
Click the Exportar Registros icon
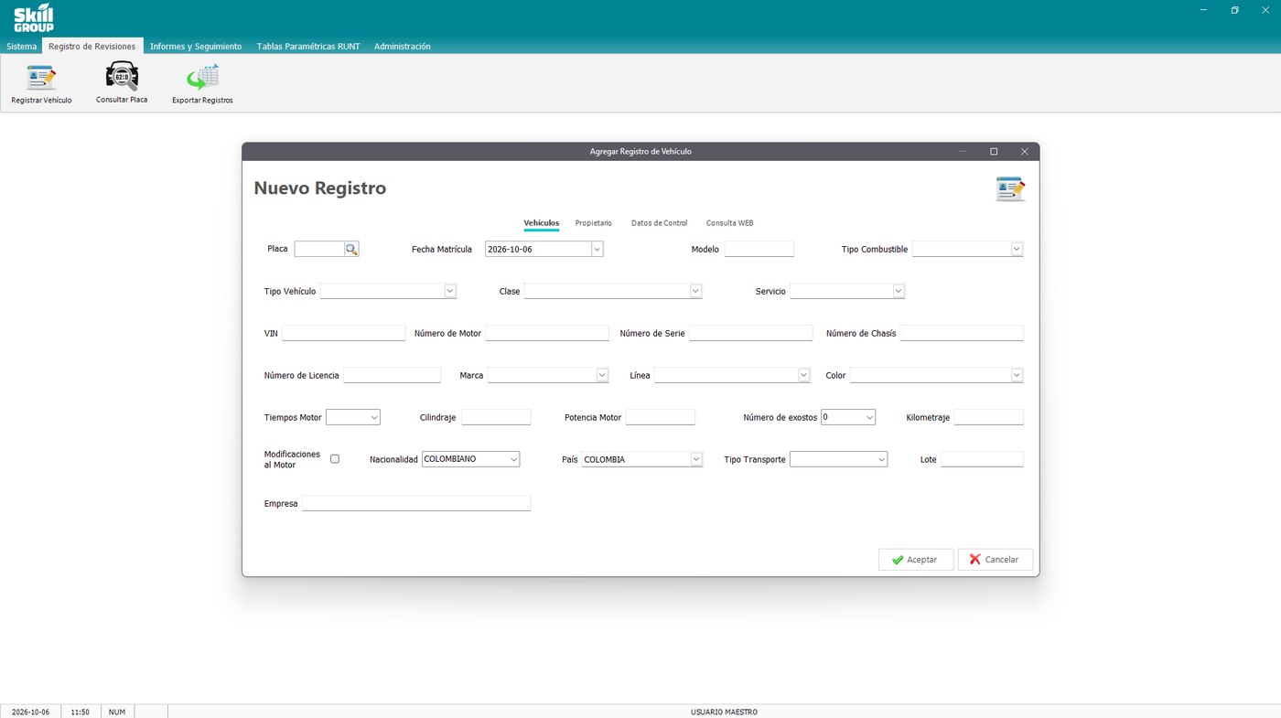pyautogui.click(x=202, y=84)
